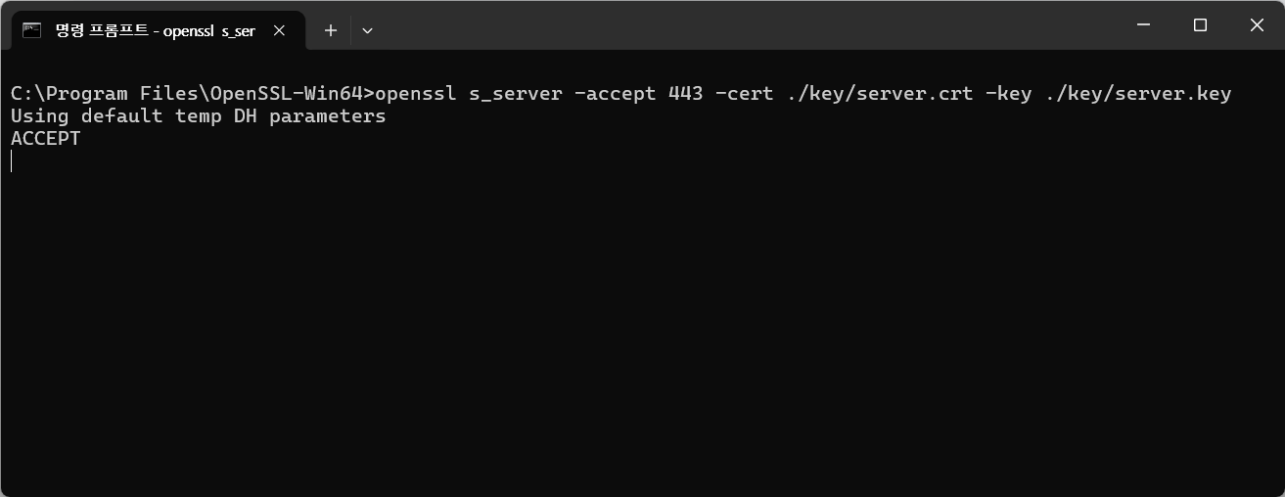This screenshot has height=497, width=1285.
Task: Click the port number 443
Action: (x=686, y=94)
